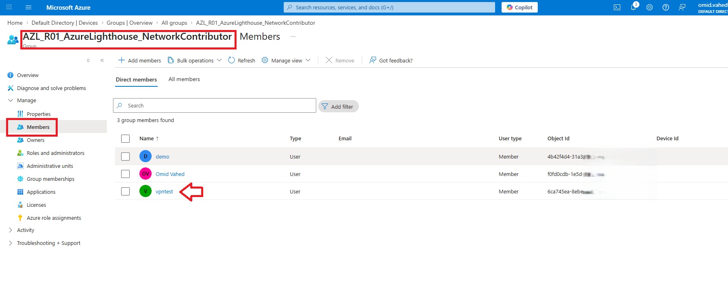Click the members Search box
Screen dimensions: 728x296
[x=214, y=105]
